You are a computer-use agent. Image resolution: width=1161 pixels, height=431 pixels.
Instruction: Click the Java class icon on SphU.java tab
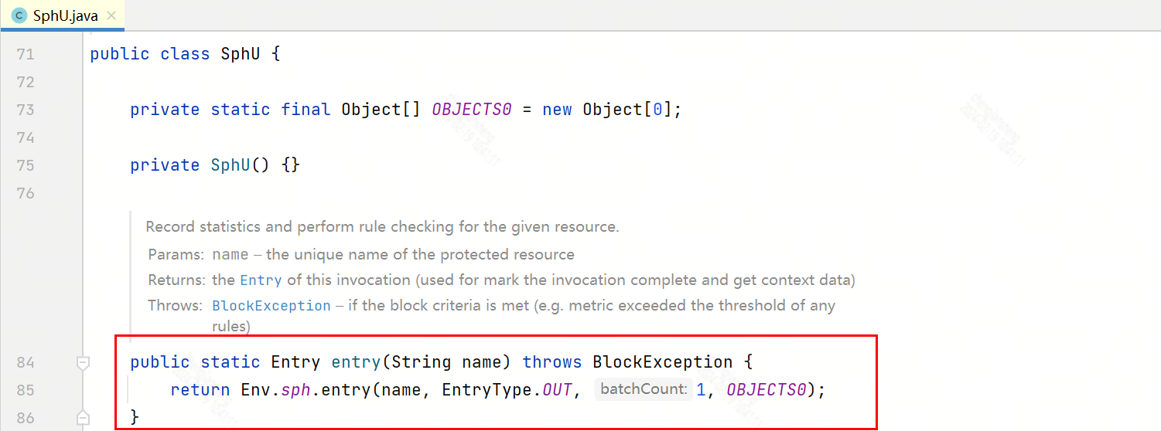point(19,15)
